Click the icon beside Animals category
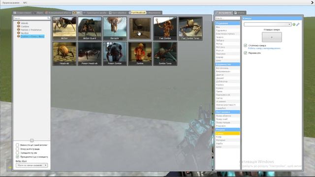The width and height of the screenshot is (315, 177). click(19, 23)
